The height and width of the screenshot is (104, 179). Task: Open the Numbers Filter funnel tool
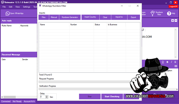coord(152,13)
